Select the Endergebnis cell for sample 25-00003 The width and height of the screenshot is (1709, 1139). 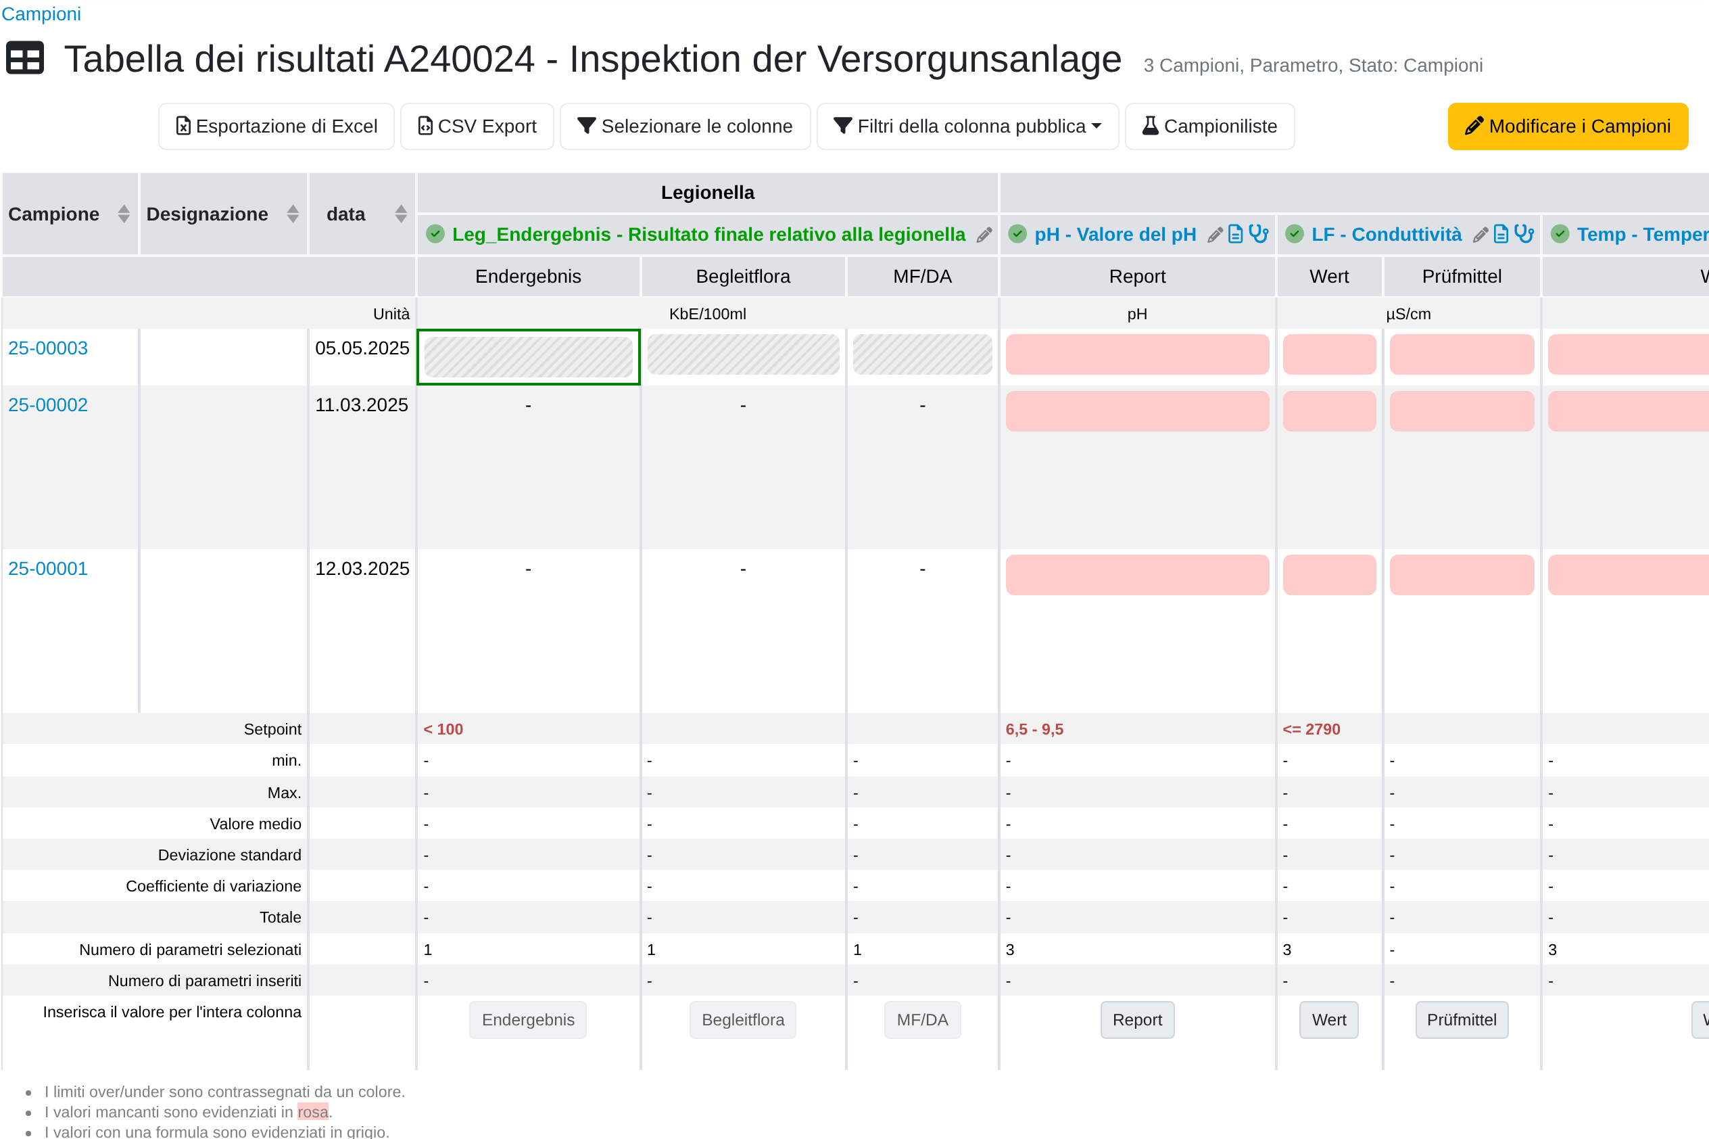(529, 356)
